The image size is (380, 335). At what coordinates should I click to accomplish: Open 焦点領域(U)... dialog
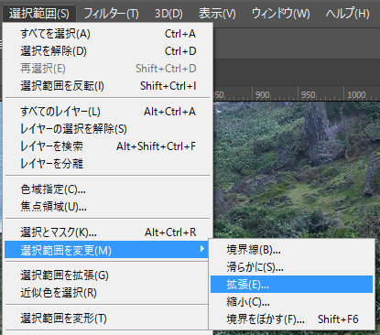(107, 207)
